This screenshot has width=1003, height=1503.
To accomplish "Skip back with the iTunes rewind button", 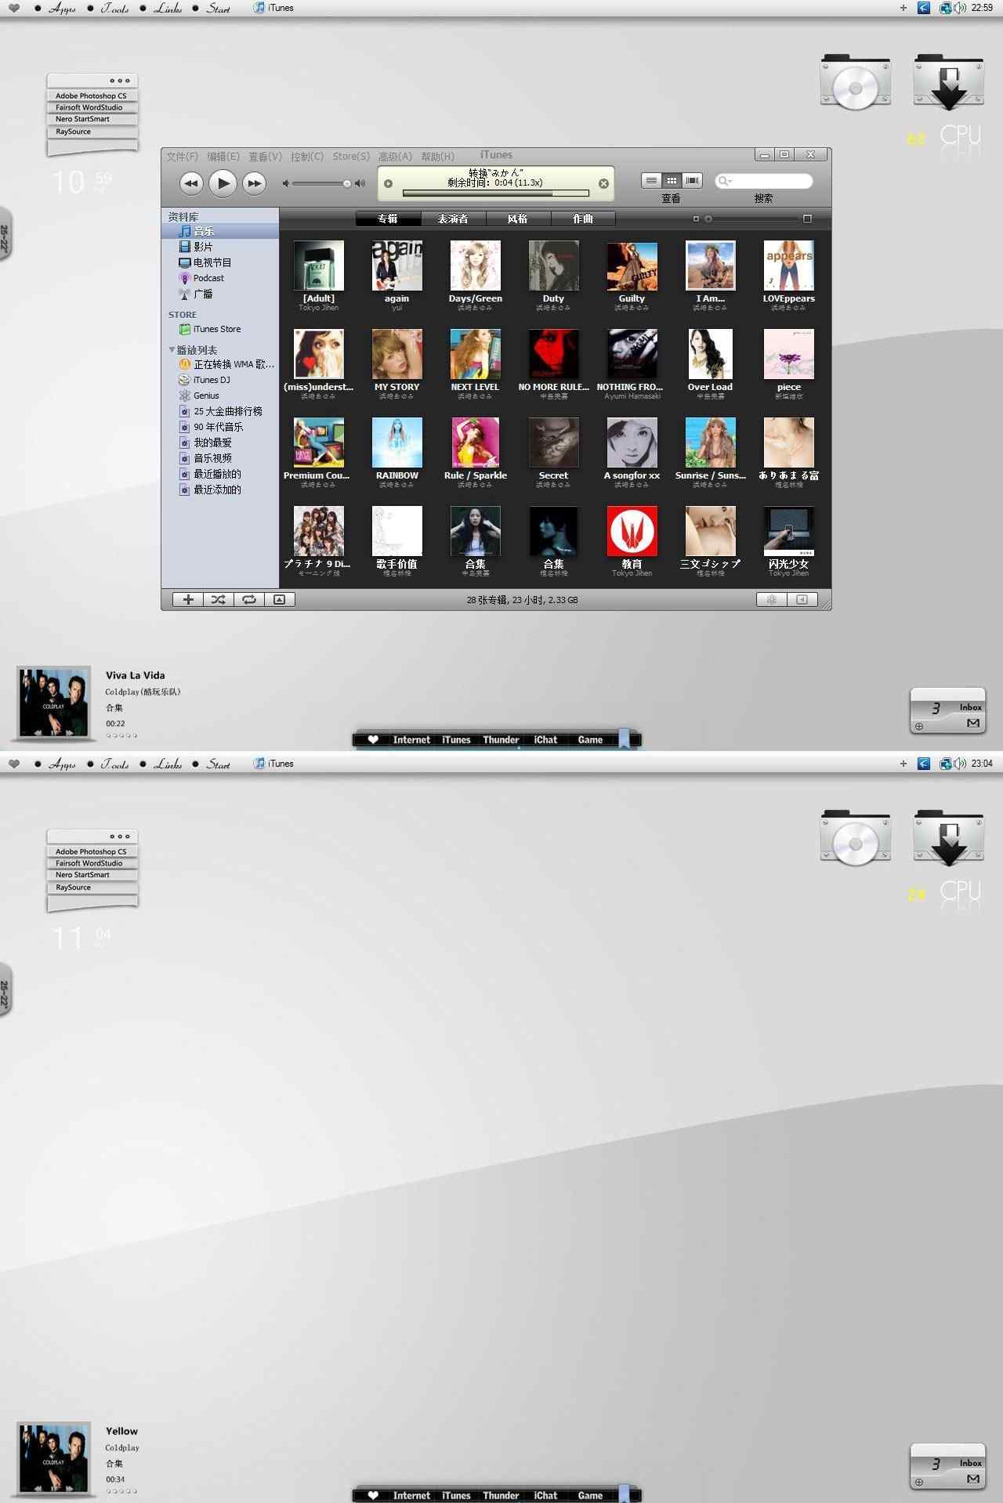I will tap(191, 183).
